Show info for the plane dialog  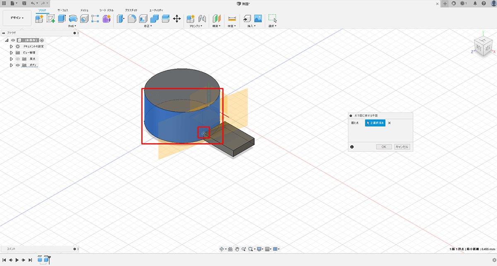coord(352,147)
